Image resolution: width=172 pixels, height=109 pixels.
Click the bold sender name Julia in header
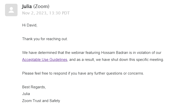pyautogui.click(x=27, y=6)
